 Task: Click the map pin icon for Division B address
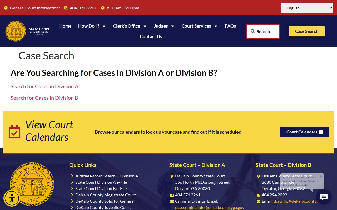click(x=259, y=176)
